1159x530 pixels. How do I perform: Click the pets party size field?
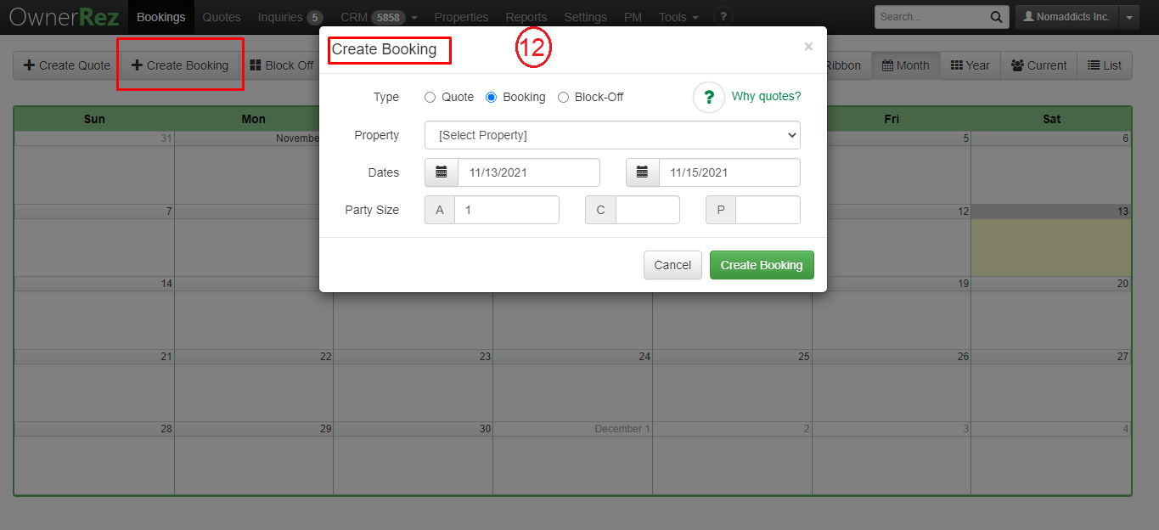(x=768, y=210)
